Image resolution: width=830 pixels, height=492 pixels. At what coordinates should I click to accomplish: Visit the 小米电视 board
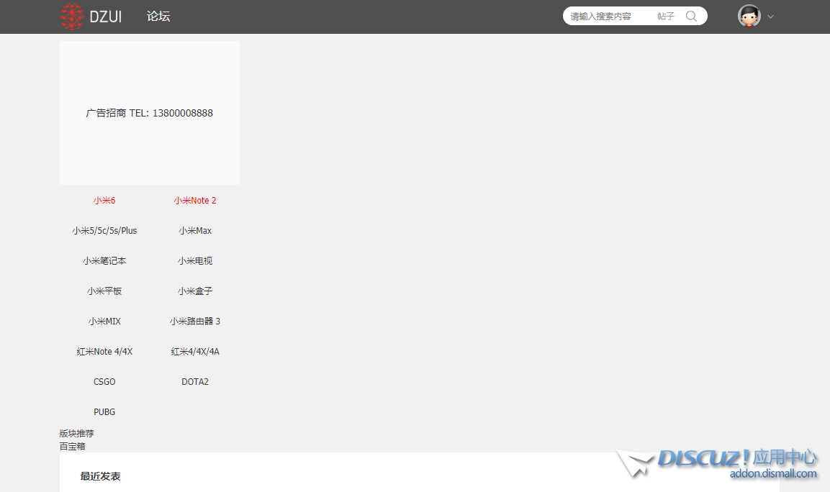pyautogui.click(x=195, y=261)
